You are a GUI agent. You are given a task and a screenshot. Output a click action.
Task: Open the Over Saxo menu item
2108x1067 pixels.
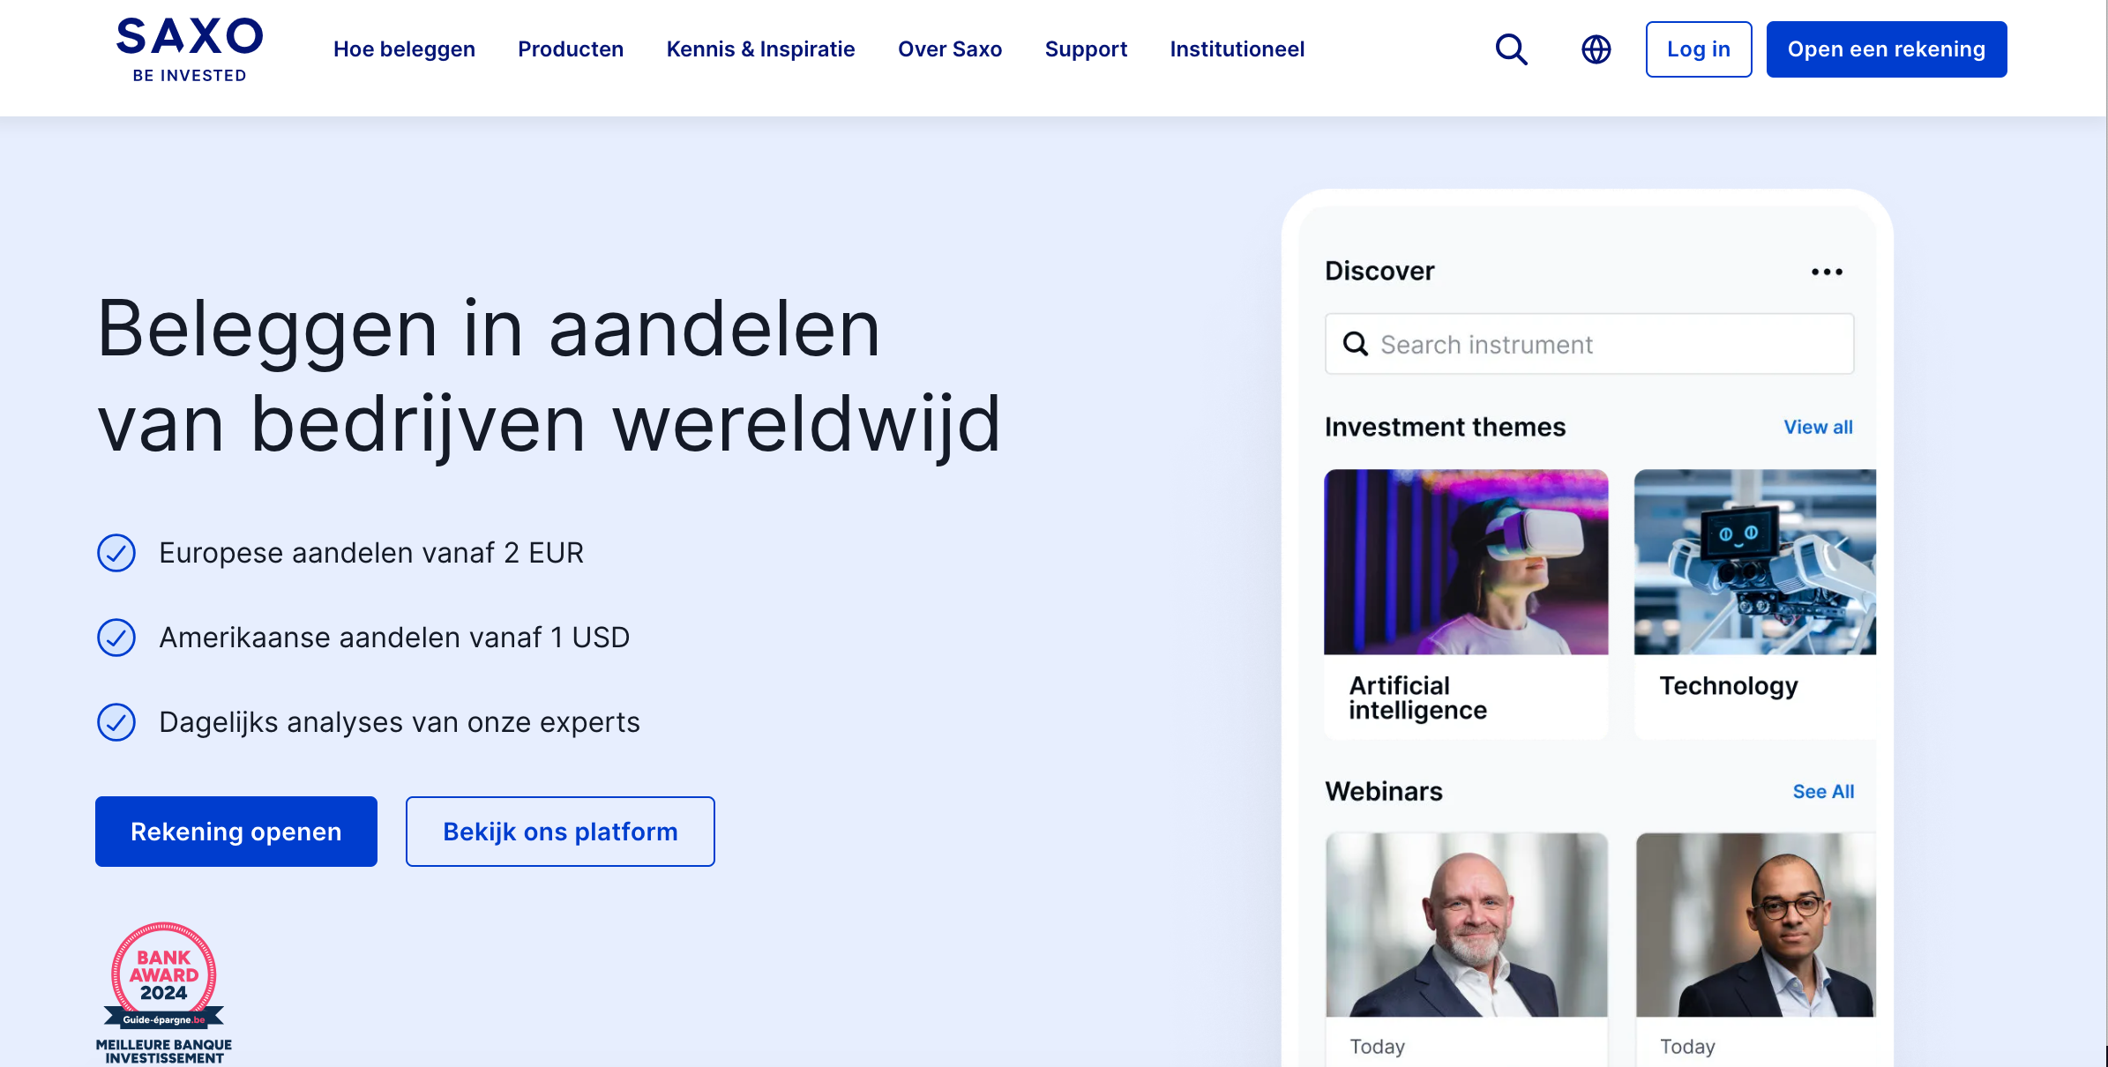pyautogui.click(x=950, y=49)
